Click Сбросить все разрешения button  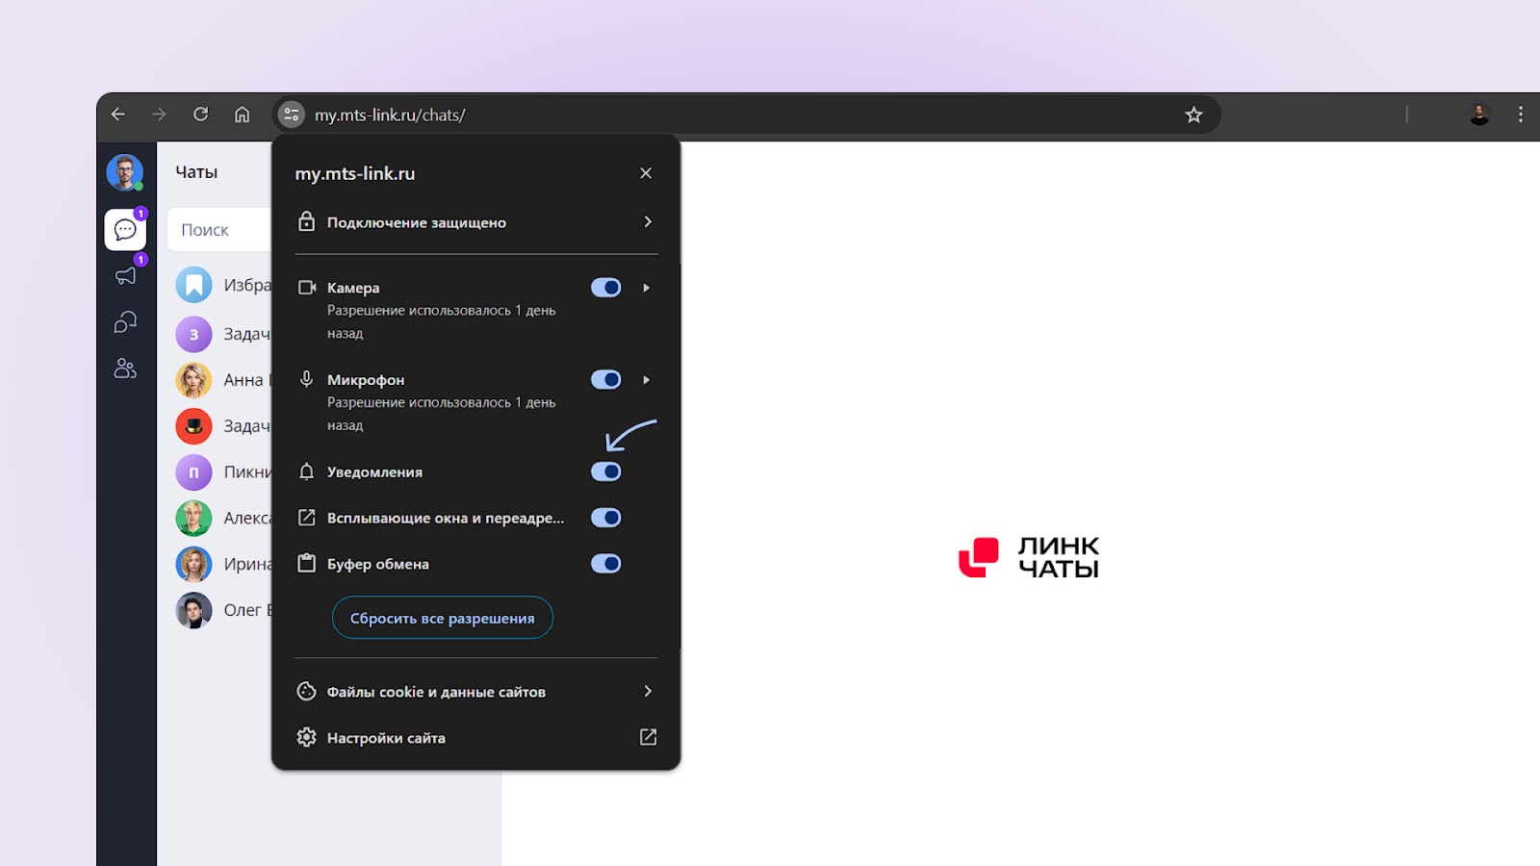443,618
